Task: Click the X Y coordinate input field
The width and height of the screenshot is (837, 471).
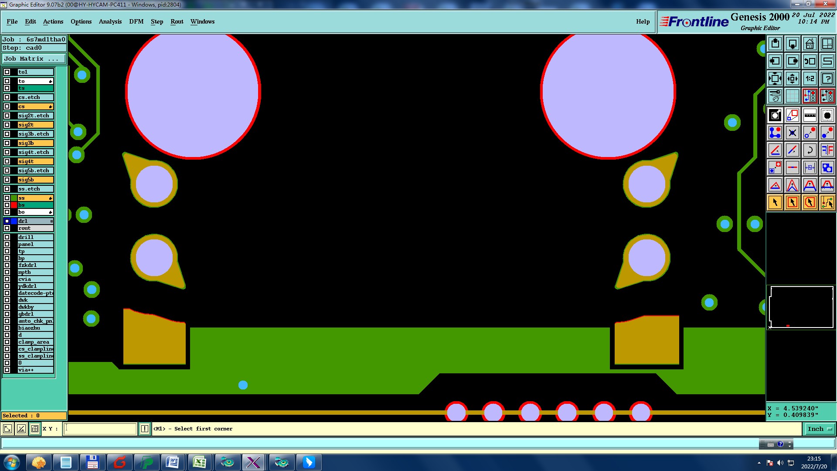Action: click(x=100, y=429)
